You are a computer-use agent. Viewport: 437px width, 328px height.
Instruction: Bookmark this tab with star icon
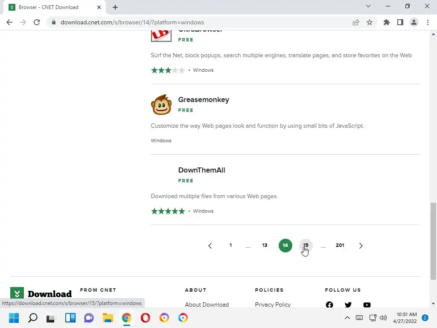pyautogui.click(x=370, y=22)
